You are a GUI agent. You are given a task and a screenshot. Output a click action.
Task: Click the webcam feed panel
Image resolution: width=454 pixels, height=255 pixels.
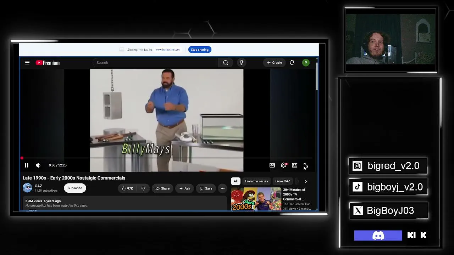pos(391,40)
